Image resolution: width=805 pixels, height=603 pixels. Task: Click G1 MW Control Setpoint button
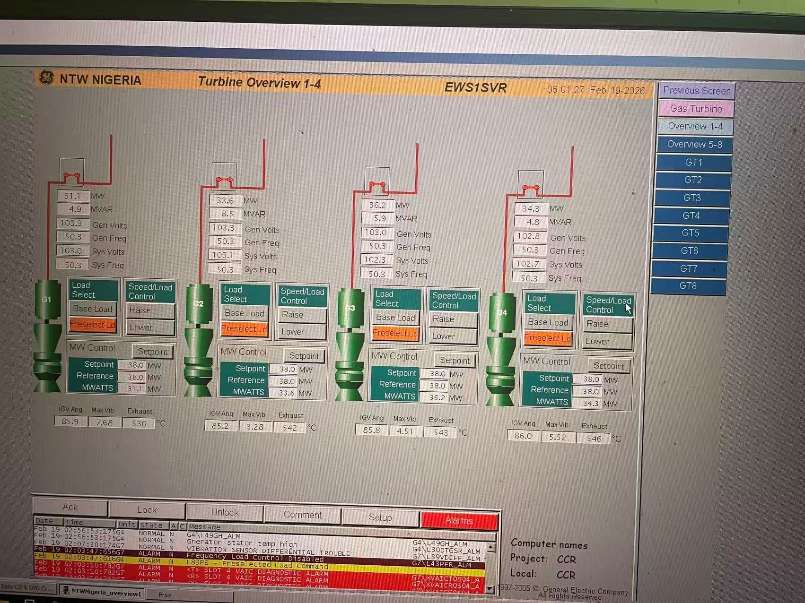click(x=152, y=352)
